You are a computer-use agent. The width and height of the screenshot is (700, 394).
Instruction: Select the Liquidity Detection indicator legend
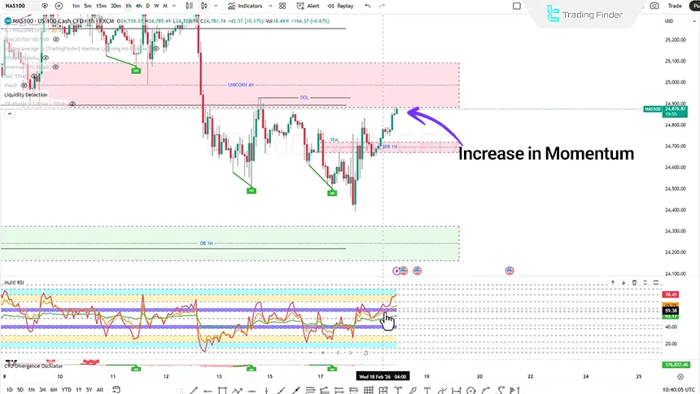coord(26,94)
